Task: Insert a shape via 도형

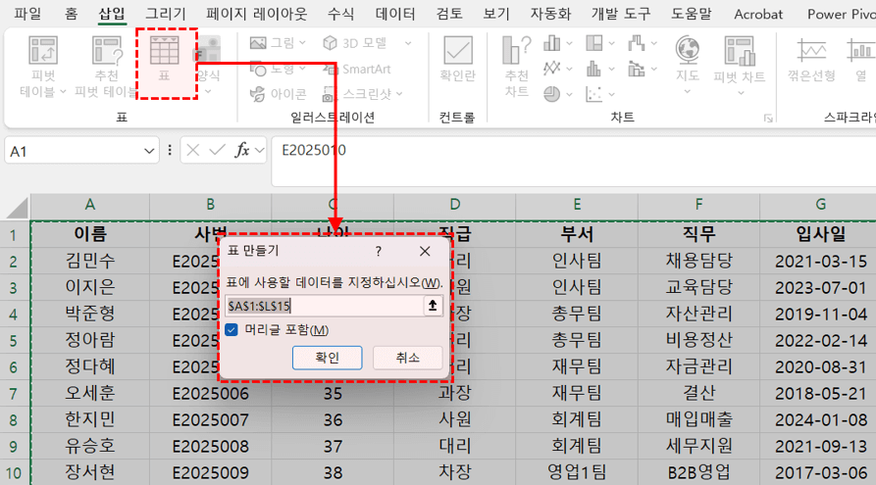Action: (x=272, y=70)
